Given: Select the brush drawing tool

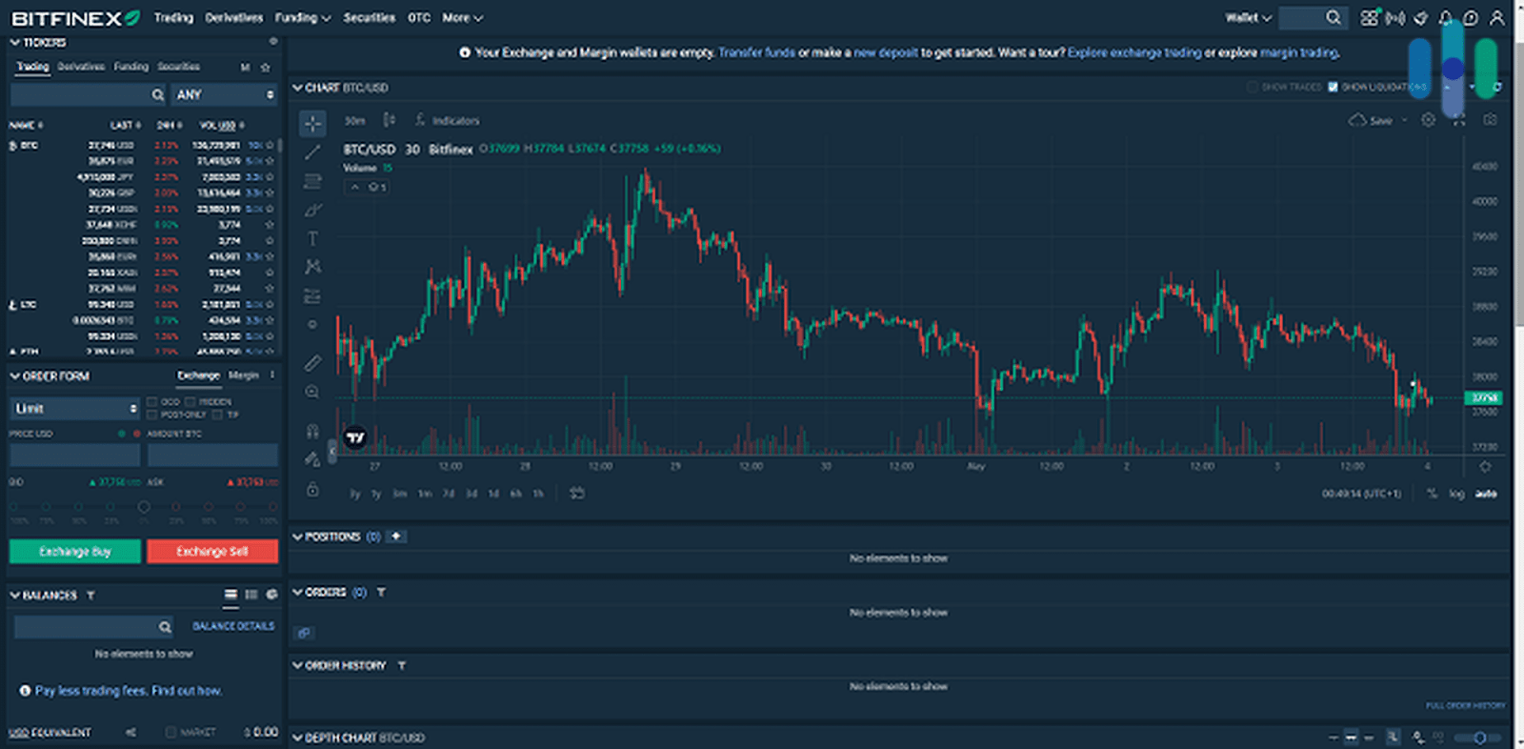Looking at the screenshot, I should tap(312, 210).
